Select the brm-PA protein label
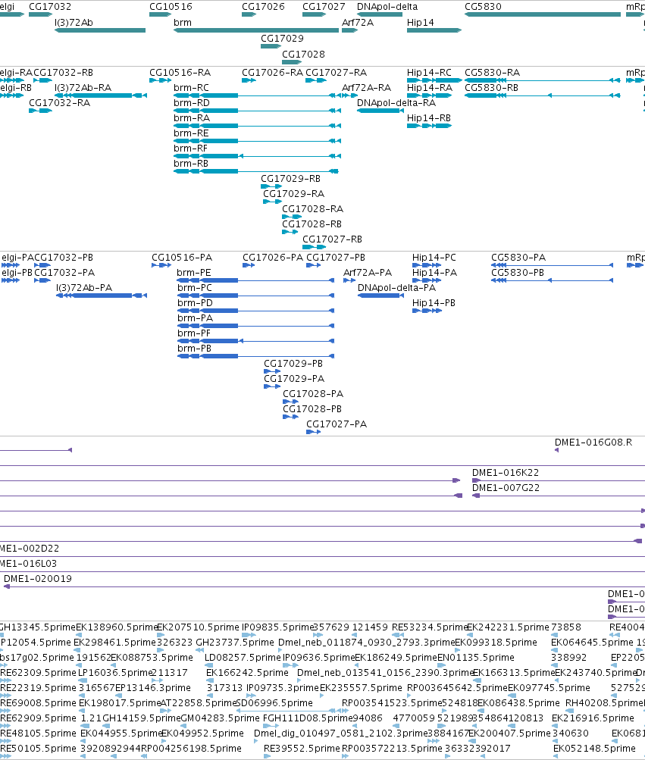 coord(195,318)
